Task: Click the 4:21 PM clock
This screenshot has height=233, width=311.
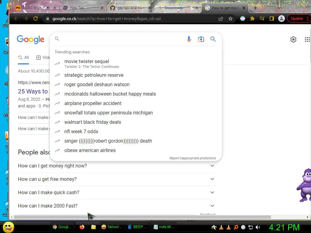Action: click(x=284, y=227)
